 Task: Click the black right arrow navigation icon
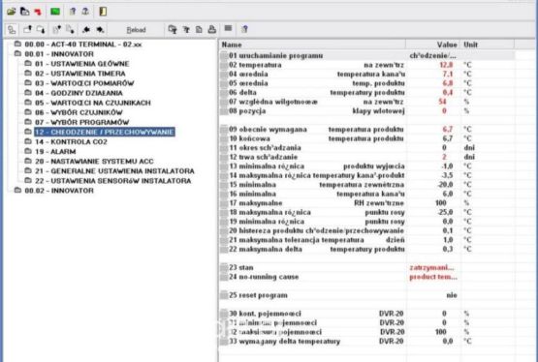[100, 30]
